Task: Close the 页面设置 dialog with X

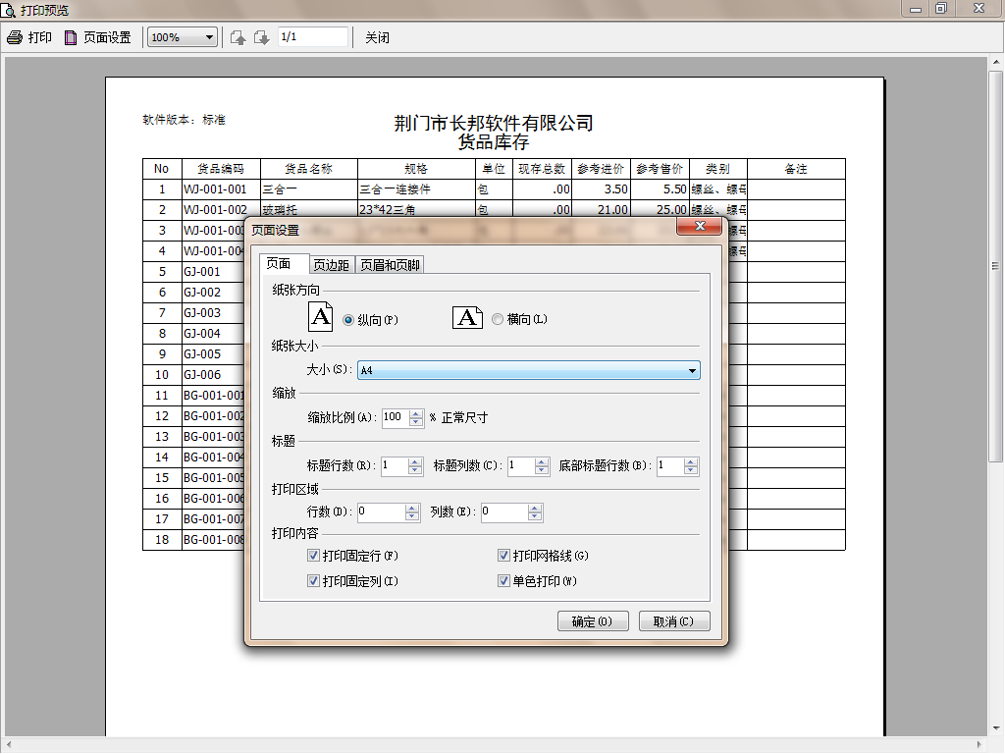Action: click(700, 227)
